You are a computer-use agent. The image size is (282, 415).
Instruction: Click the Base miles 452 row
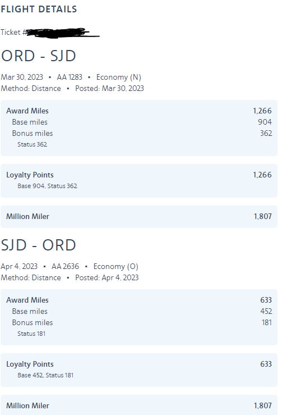coord(142,311)
